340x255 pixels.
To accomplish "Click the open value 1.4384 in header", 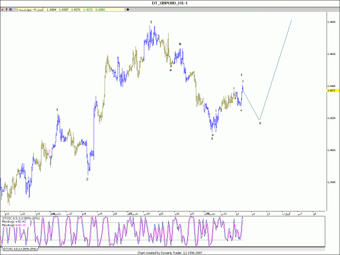I will point(51,10).
